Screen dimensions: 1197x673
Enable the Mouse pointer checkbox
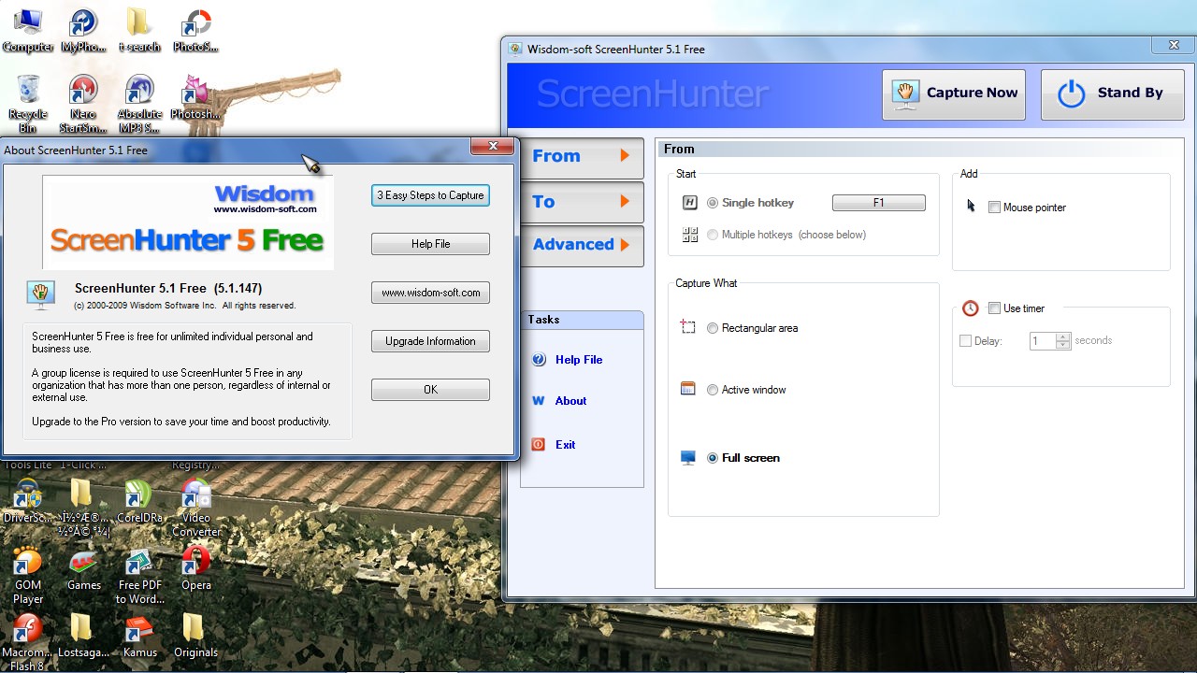pyautogui.click(x=994, y=208)
